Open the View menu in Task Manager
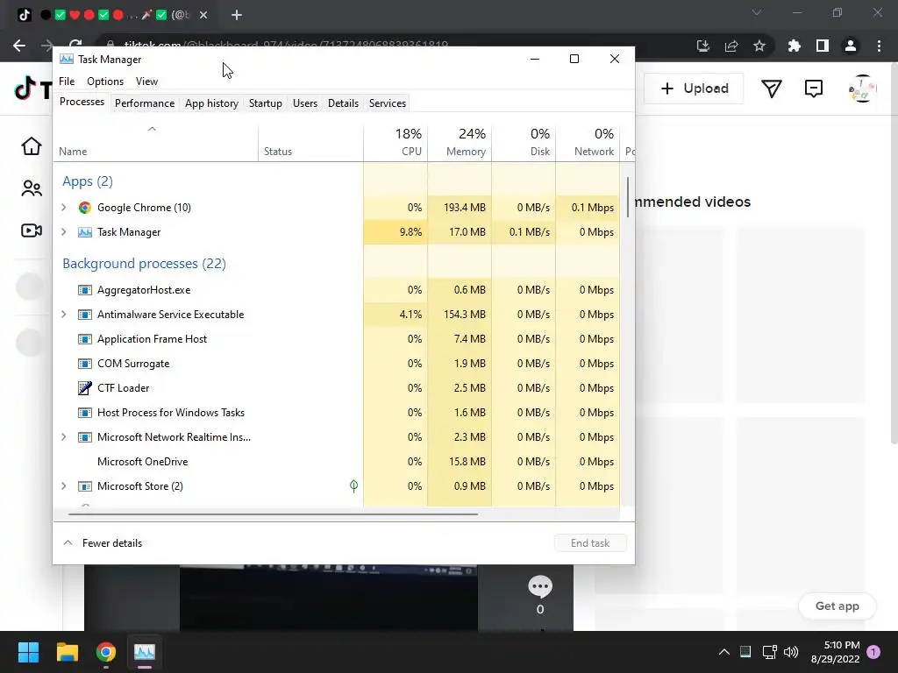 (146, 81)
